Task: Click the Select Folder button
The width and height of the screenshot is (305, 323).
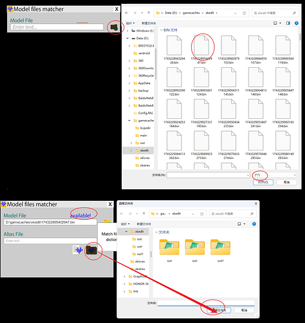Action: [219, 310]
